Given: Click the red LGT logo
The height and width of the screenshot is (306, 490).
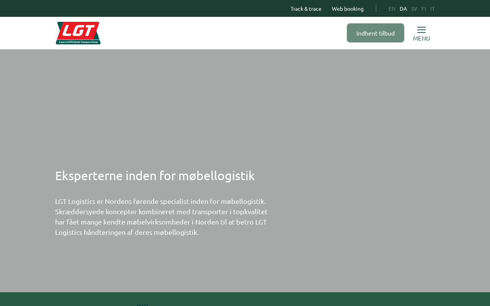Looking at the screenshot, I should click(78, 31).
